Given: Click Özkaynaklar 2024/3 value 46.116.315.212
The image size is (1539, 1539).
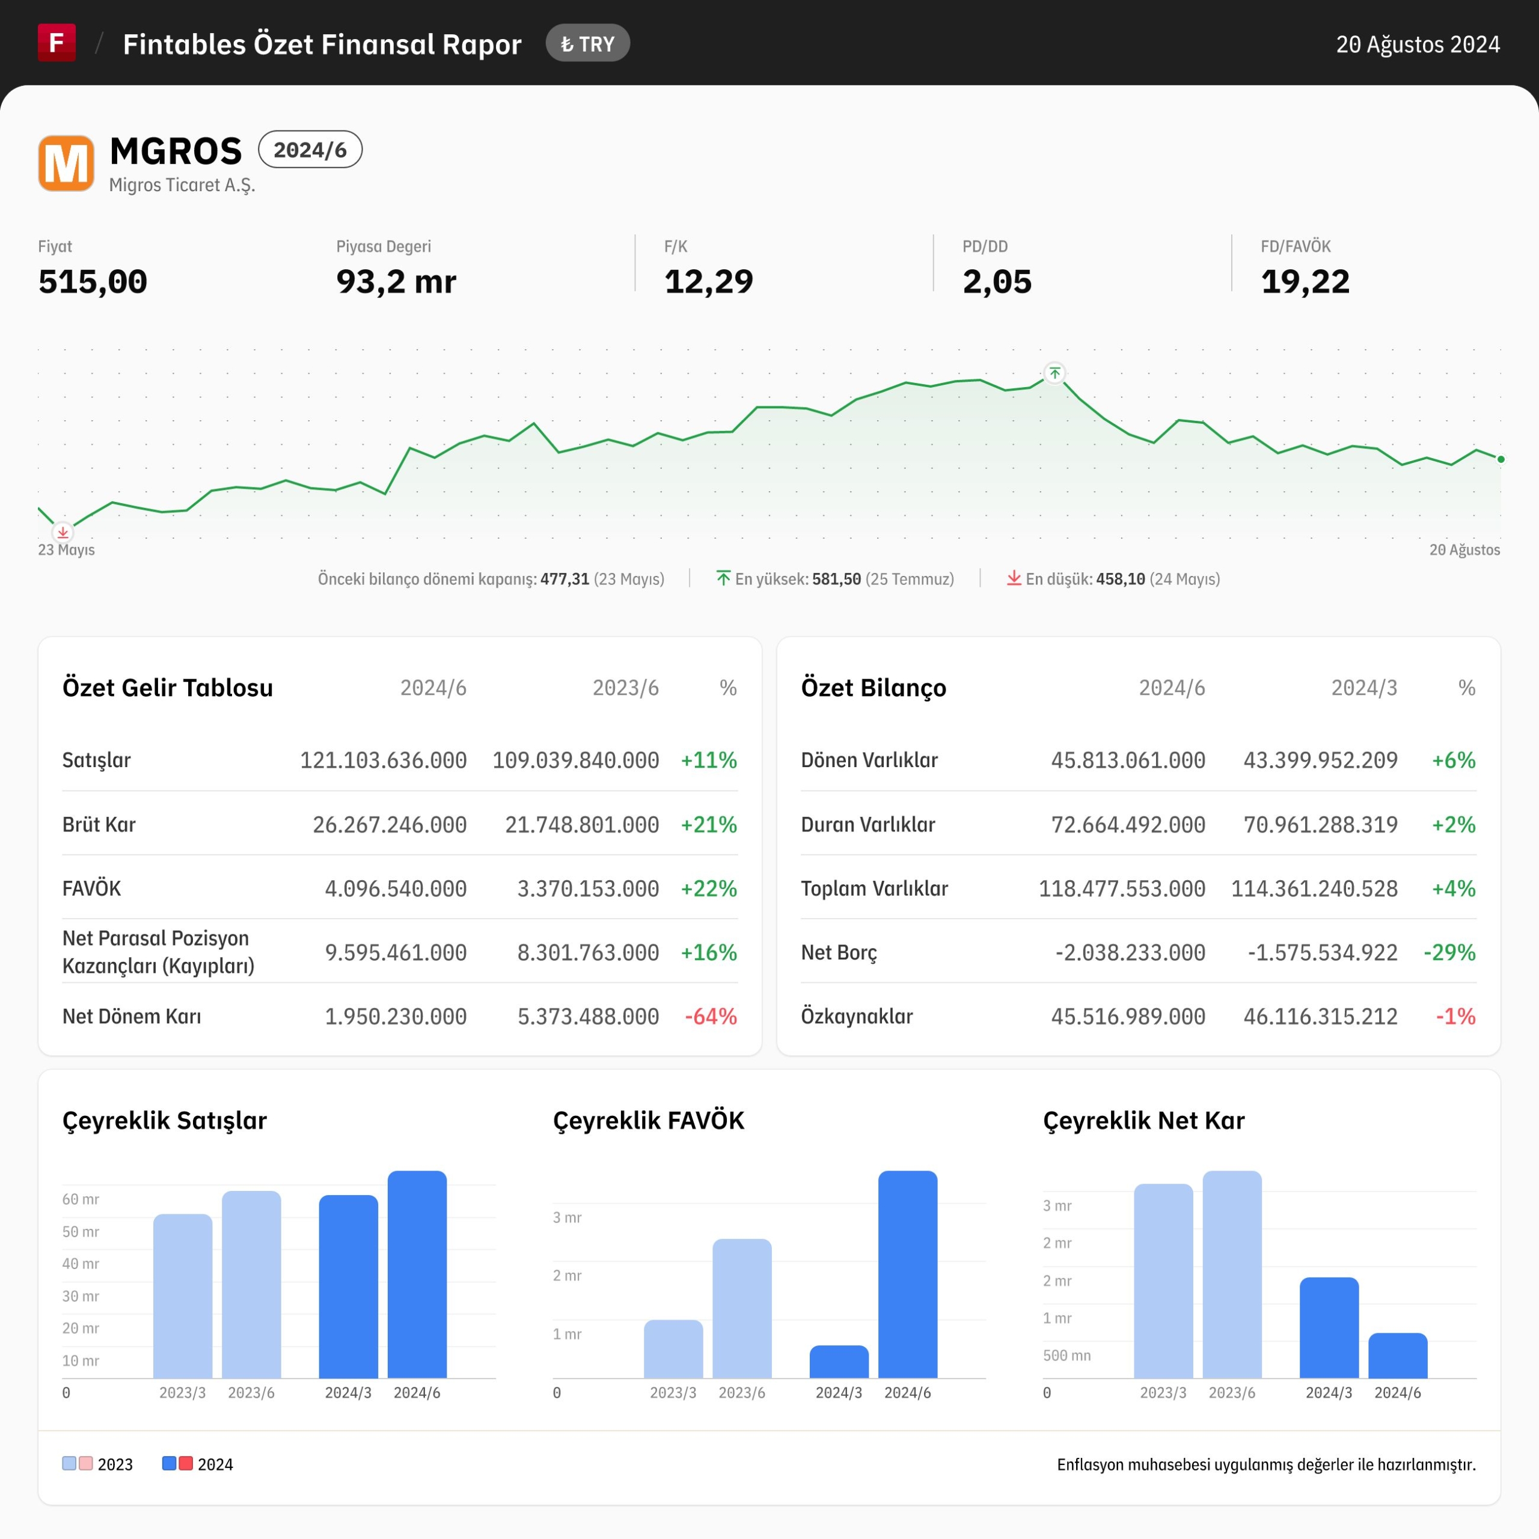Looking at the screenshot, I should (1321, 1017).
